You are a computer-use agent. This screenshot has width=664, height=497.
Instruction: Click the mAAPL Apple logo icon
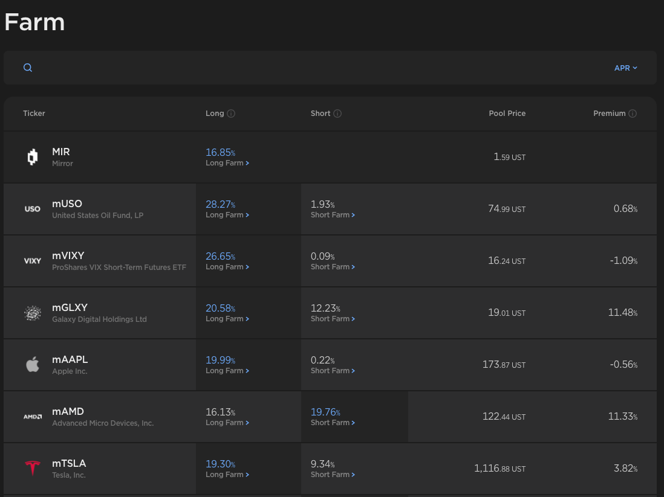point(33,365)
